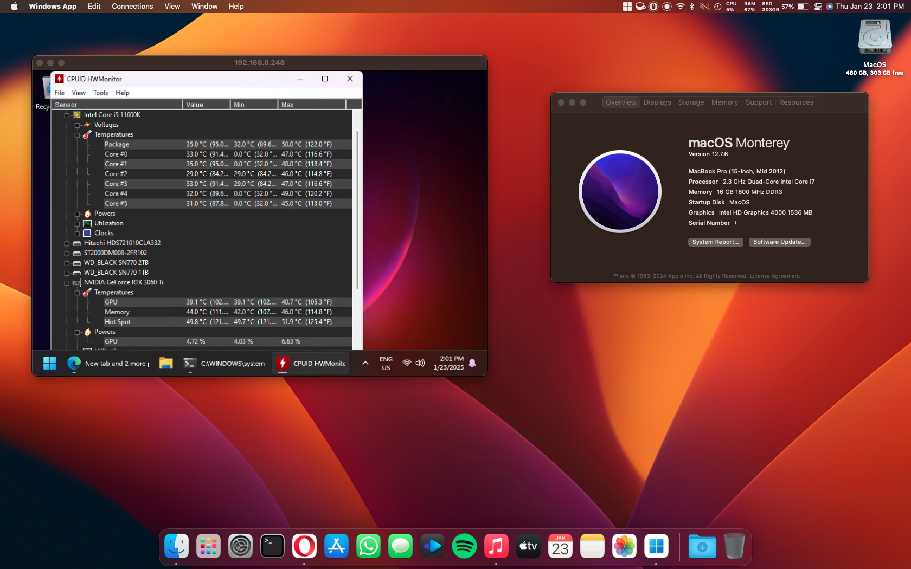The height and width of the screenshot is (569, 911).
Task: Open MacOS drive icon on desktop
Action: coord(875,37)
